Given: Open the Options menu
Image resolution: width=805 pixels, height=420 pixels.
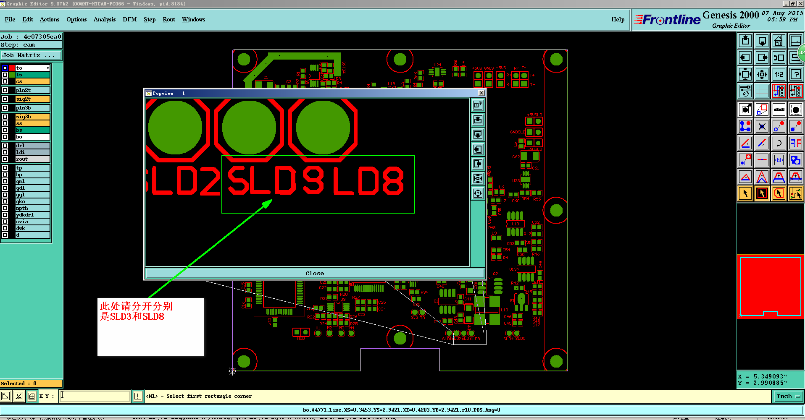Looking at the screenshot, I should pos(76,19).
